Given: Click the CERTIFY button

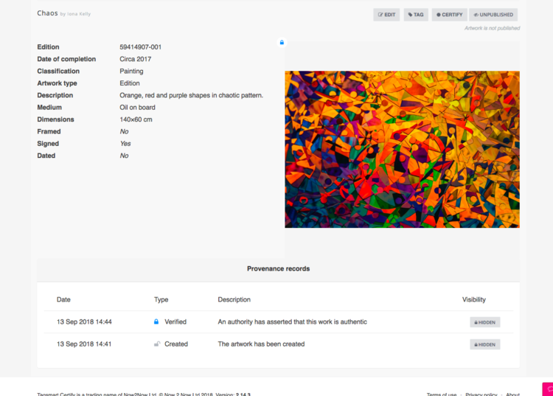Looking at the screenshot, I should click(449, 15).
